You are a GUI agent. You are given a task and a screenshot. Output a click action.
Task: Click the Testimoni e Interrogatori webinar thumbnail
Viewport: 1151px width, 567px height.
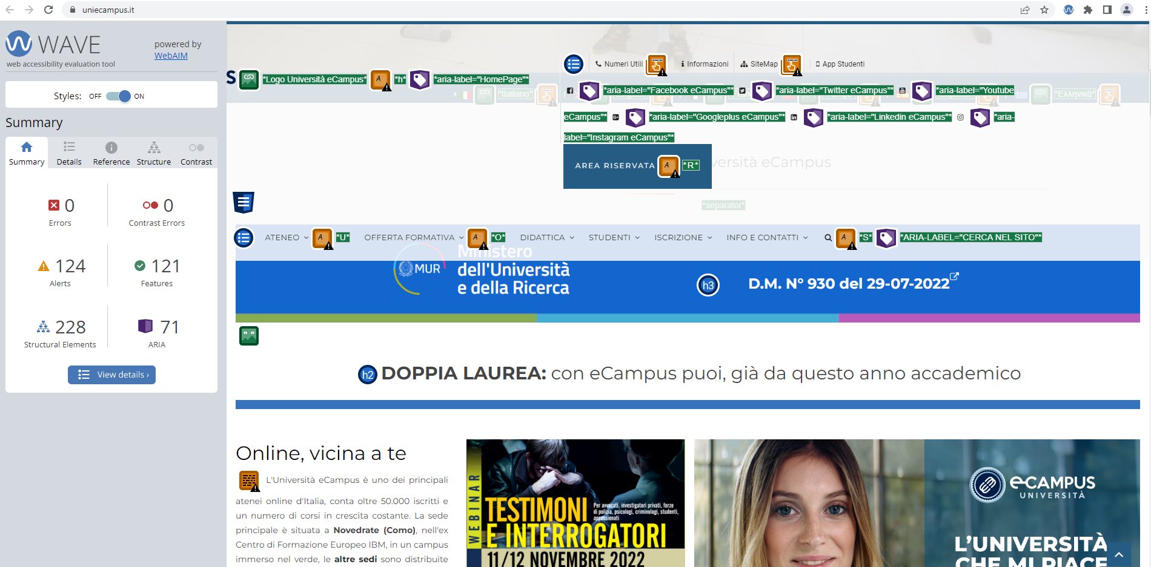pos(575,503)
